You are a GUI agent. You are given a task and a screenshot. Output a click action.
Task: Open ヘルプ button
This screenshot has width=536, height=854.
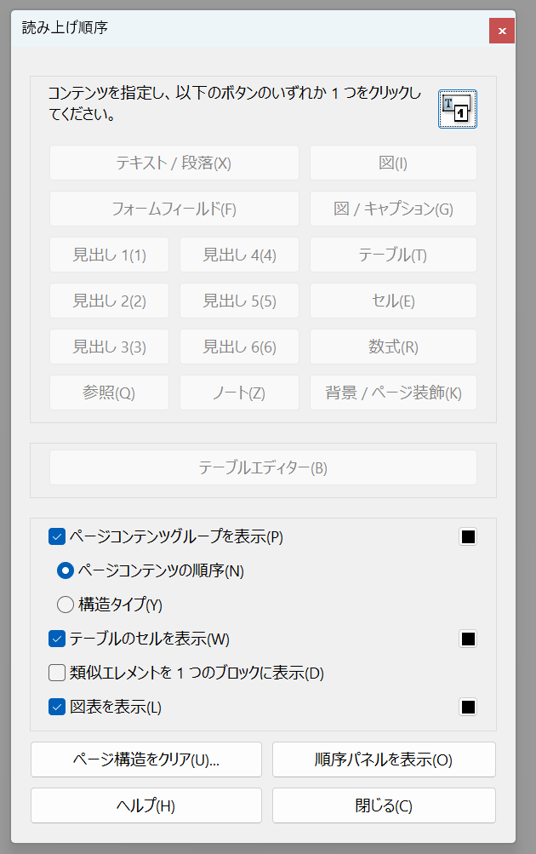point(146,805)
